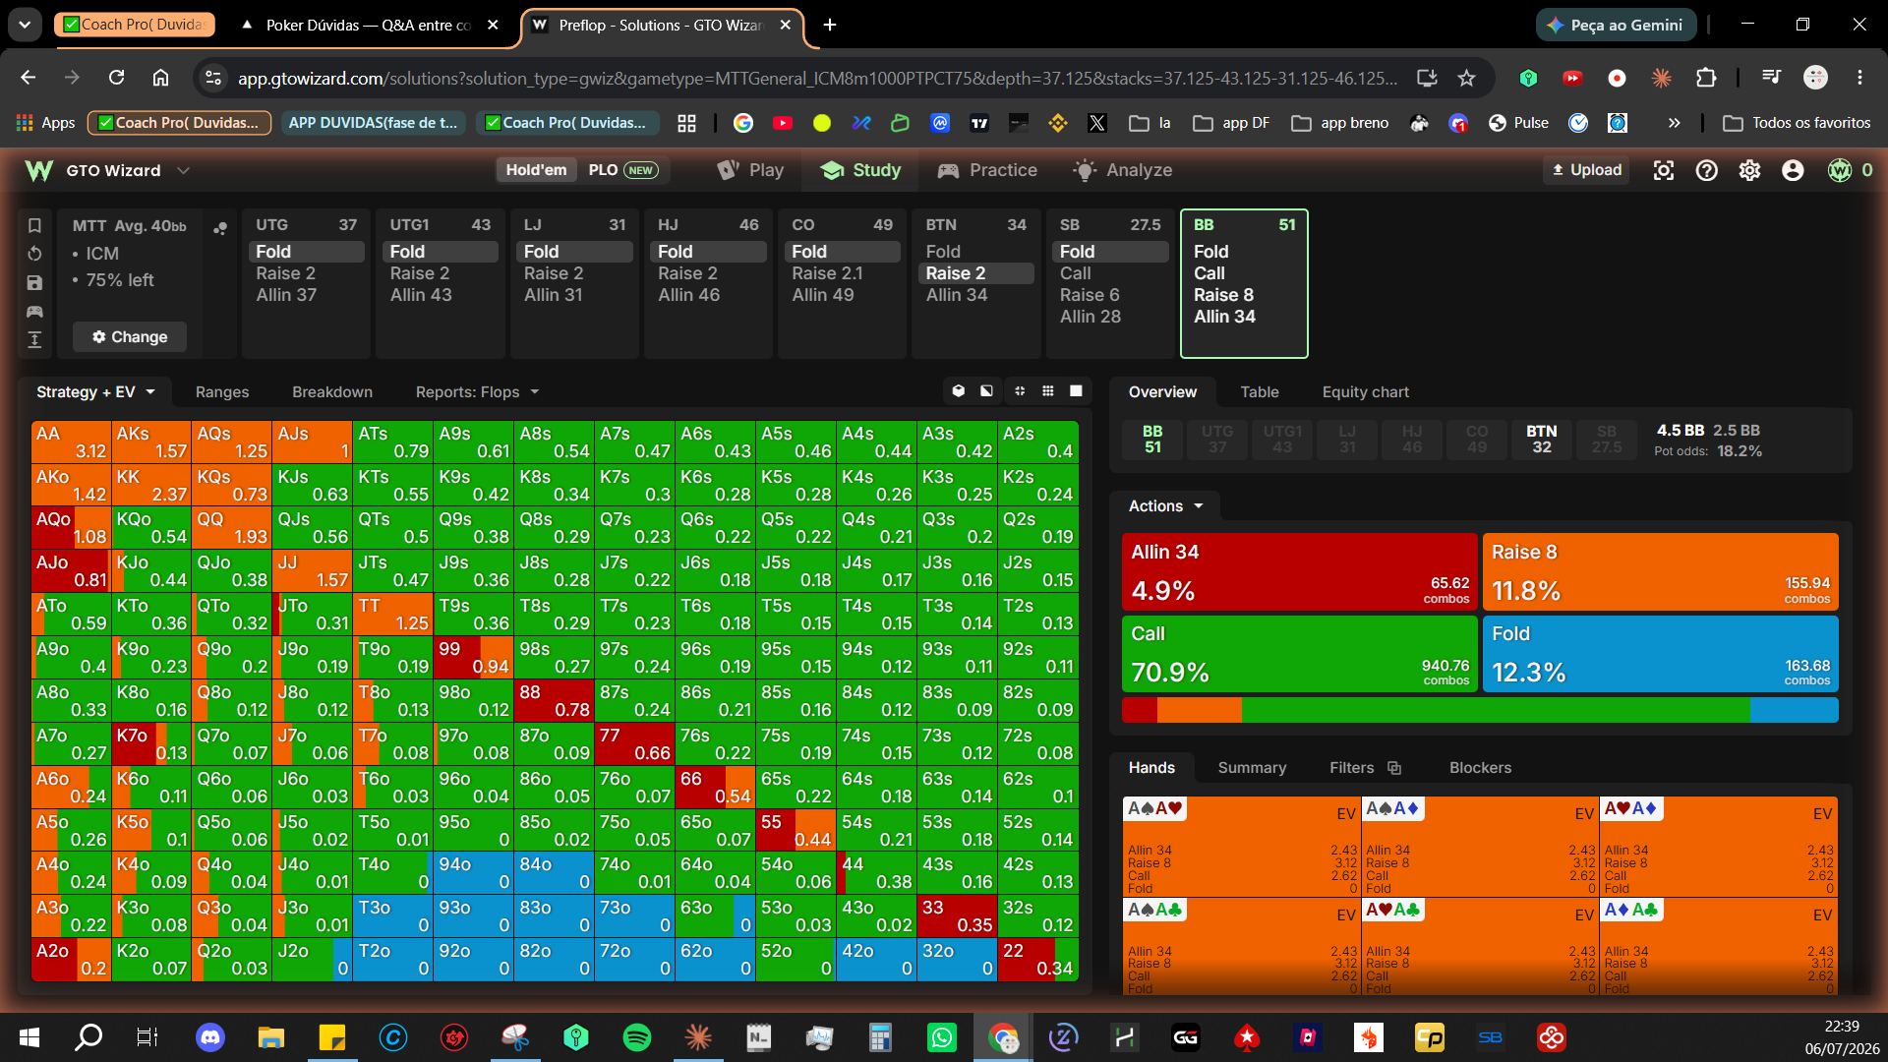Image resolution: width=1888 pixels, height=1062 pixels.
Task: Click the Chrome address bar URL
Action: tap(816, 78)
